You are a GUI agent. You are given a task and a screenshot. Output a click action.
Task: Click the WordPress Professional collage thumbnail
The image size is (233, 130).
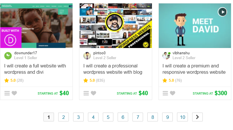[x=116, y=26]
